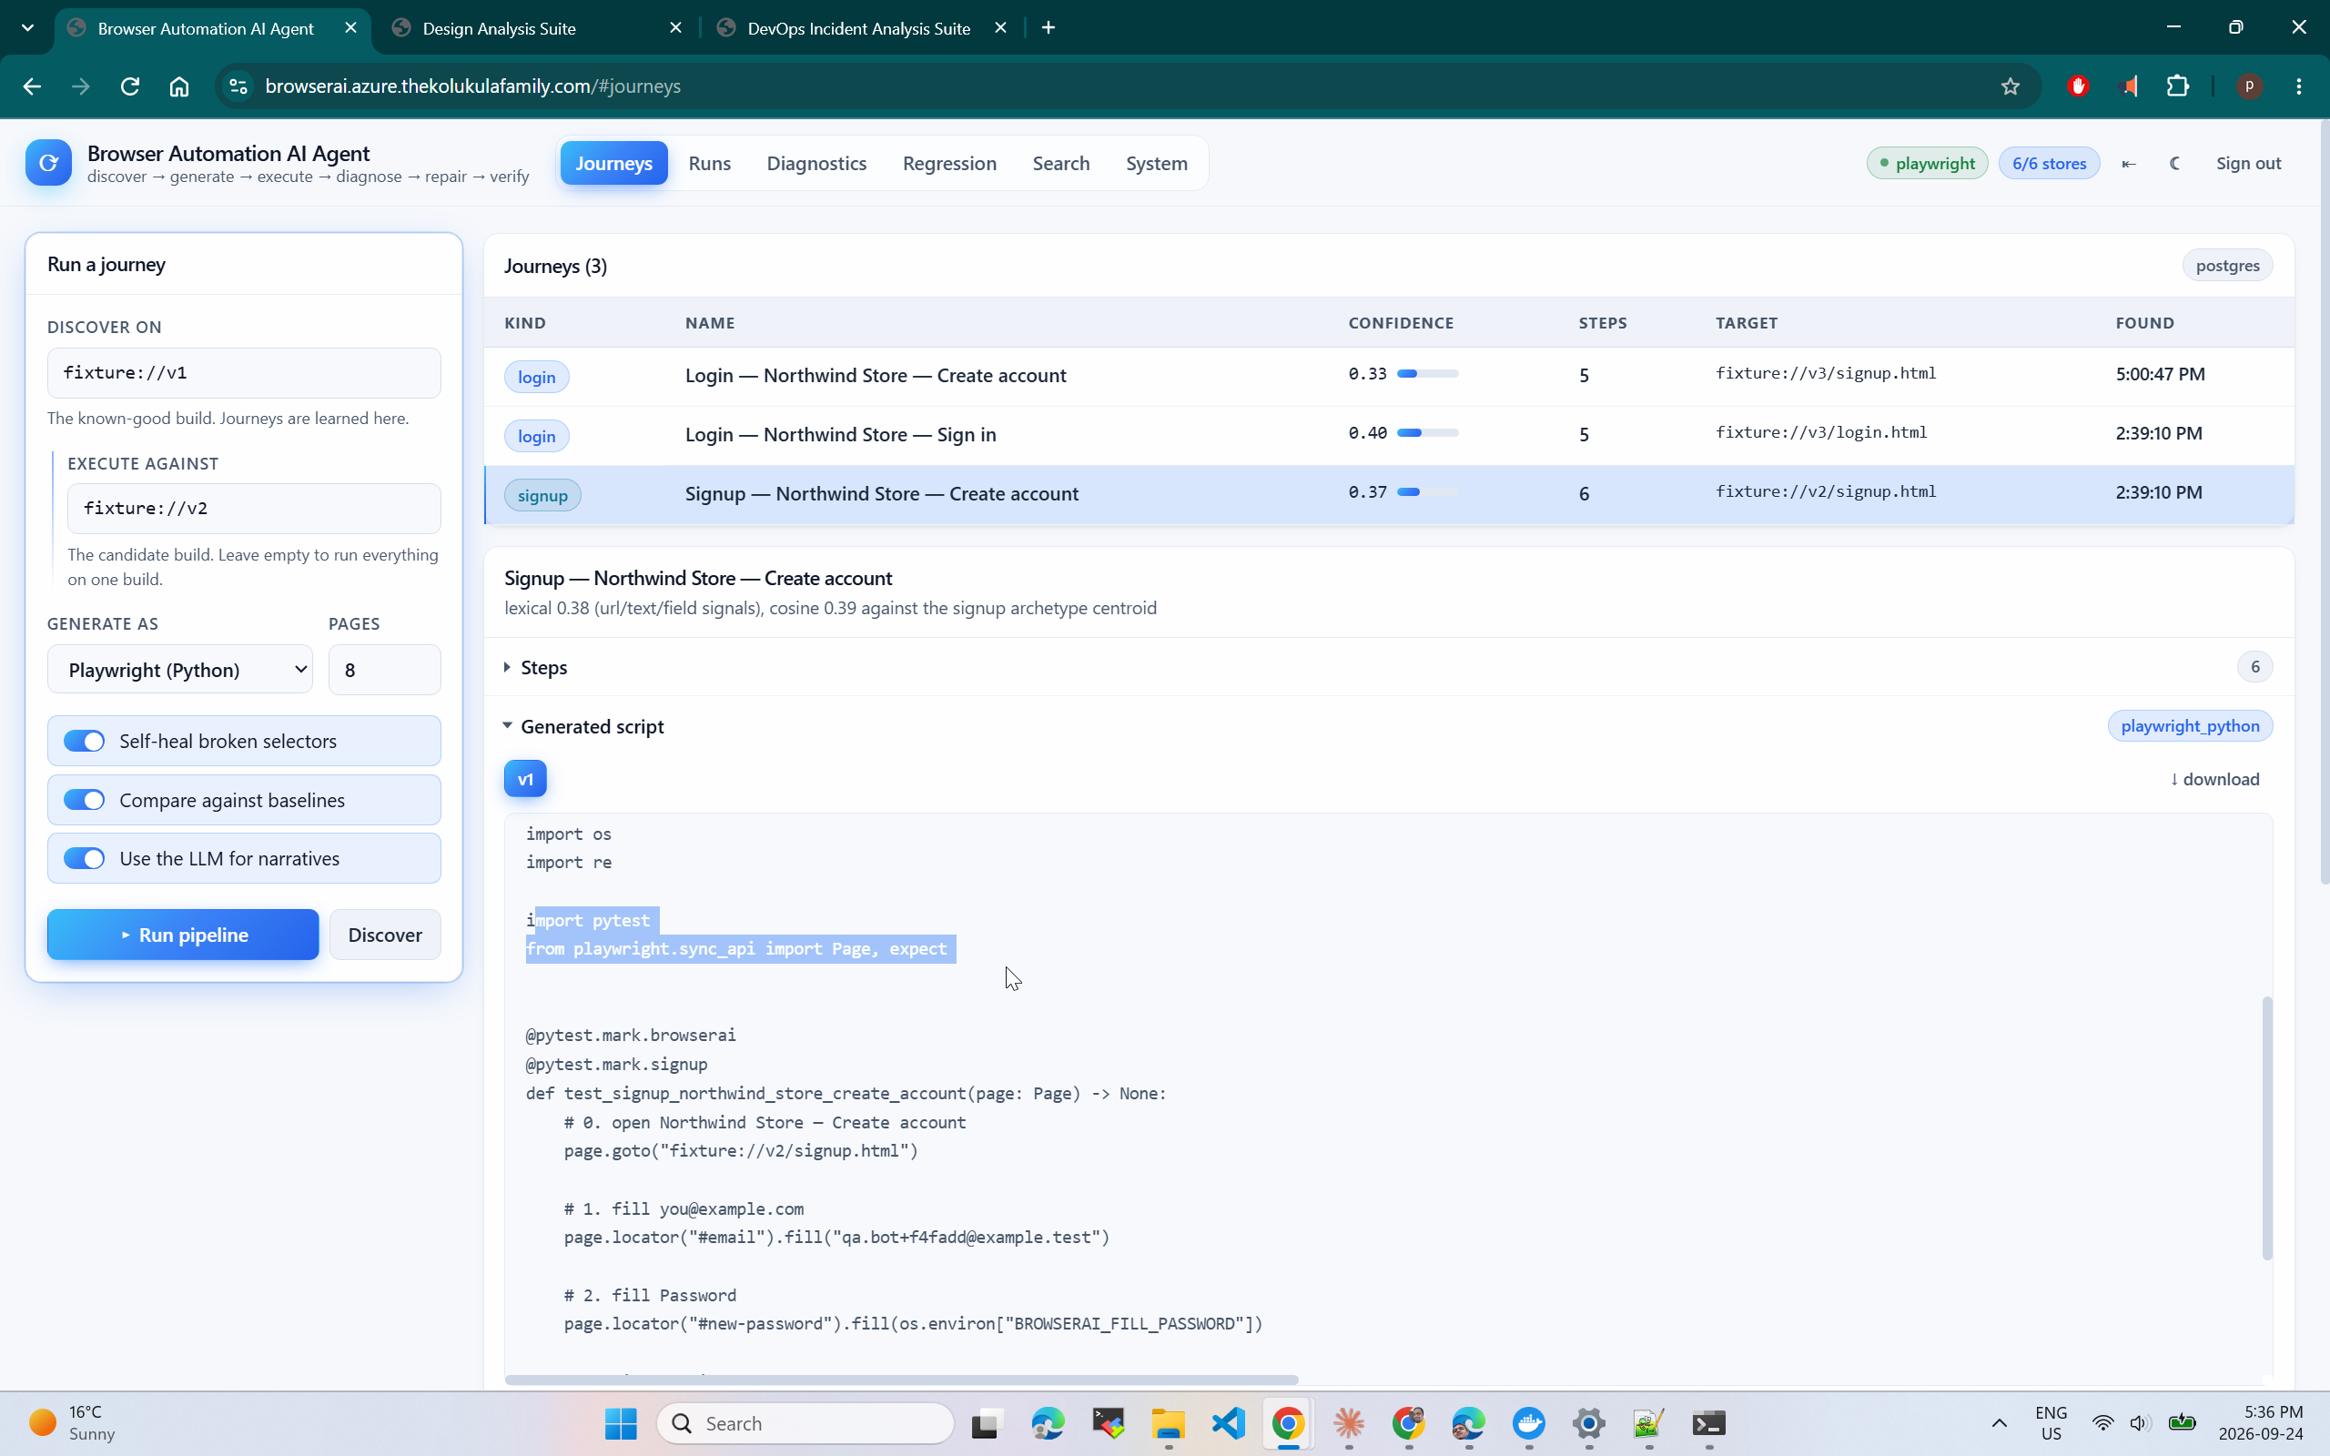Open the Diagnostics tab
Screen dimensions: 2330x1456
point(816,163)
